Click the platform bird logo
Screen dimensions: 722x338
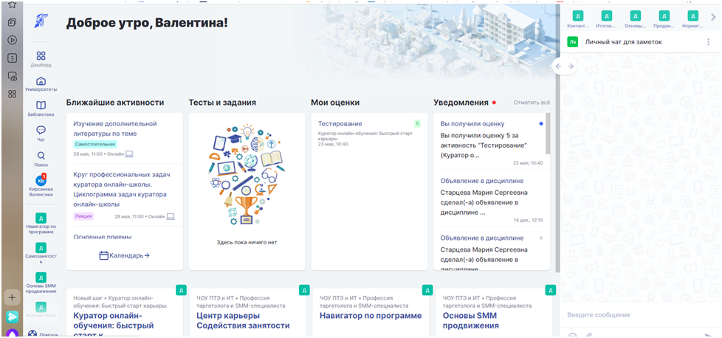point(41,21)
